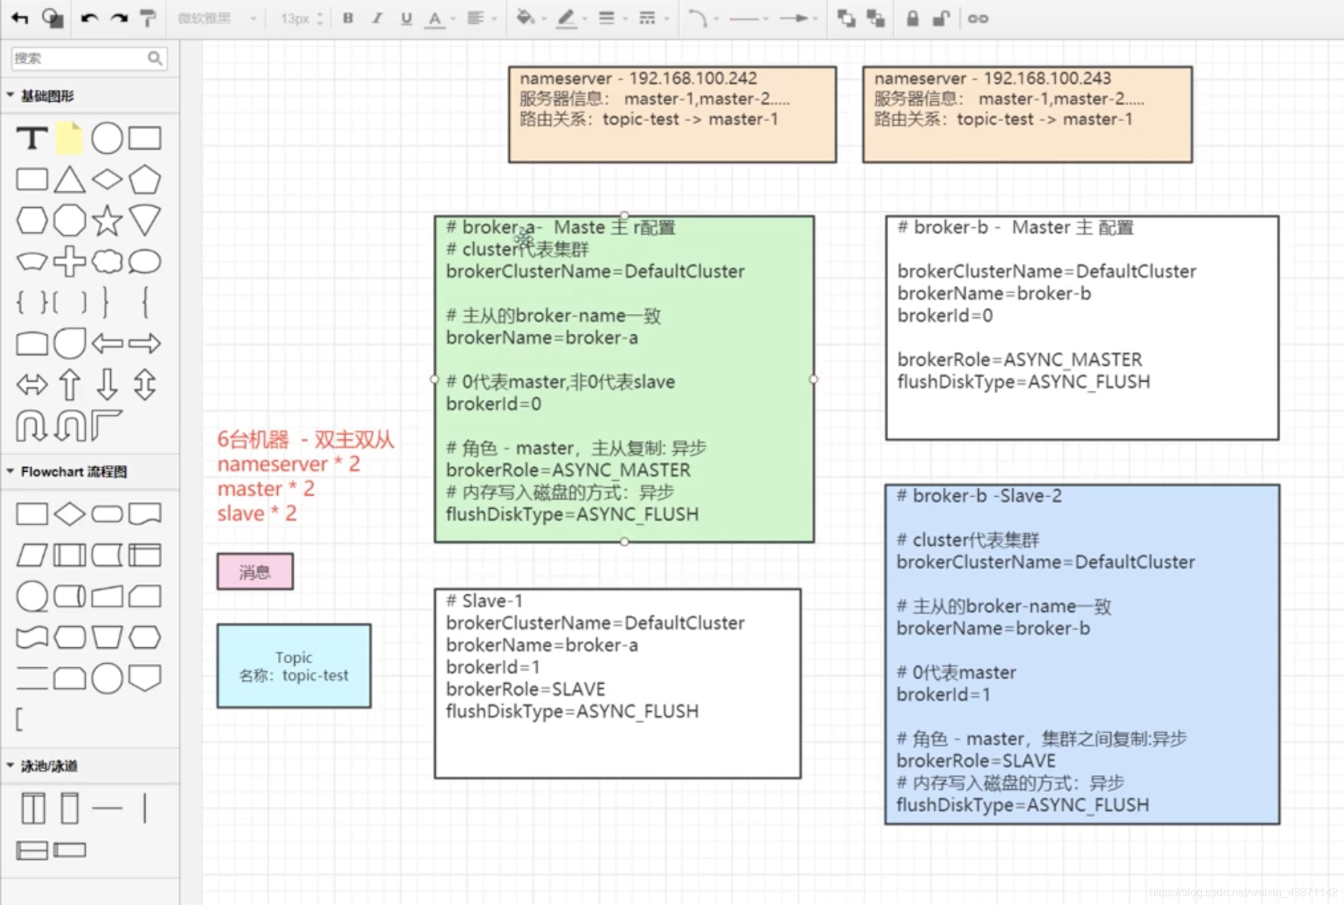Open the line color pen
This screenshot has height=905, width=1344.
pyautogui.click(x=572, y=19)
